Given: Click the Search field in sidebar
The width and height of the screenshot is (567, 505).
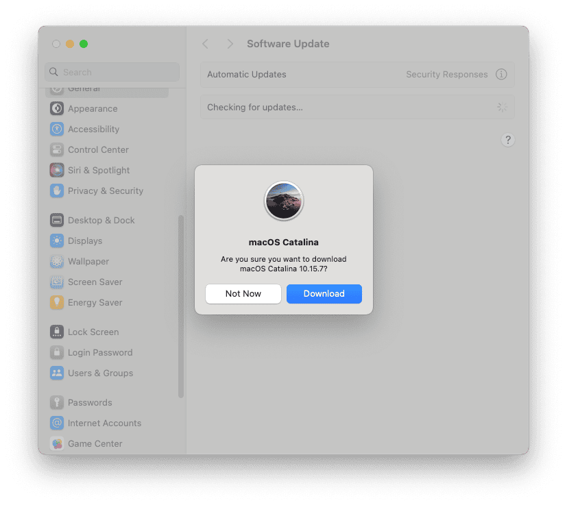Looking at the screenshot, I should (112, 72).
